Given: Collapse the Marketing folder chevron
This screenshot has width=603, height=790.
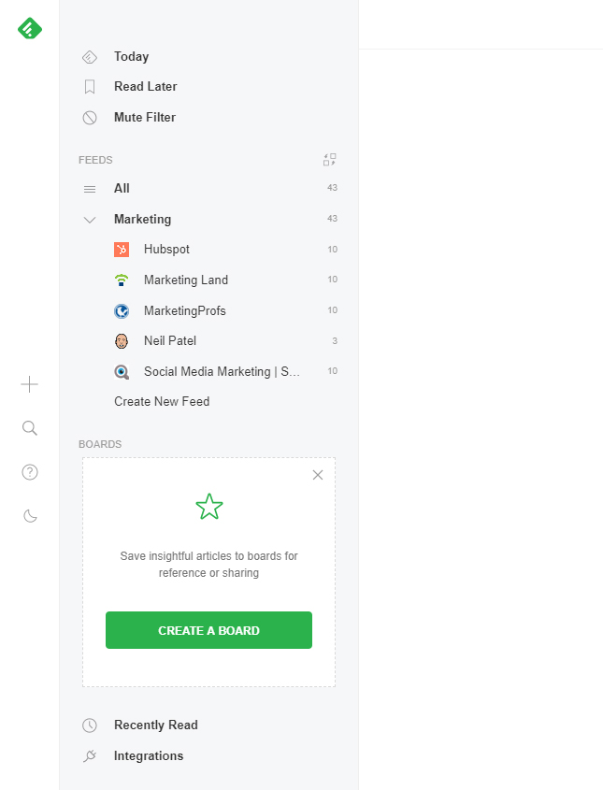Looking at the screenshot, I should [90, 220].
